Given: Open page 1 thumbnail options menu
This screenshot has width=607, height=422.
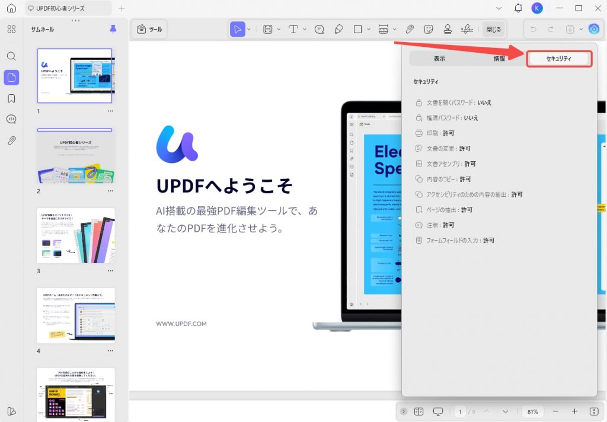Looking at the screenshot, I should pos(111,111).
